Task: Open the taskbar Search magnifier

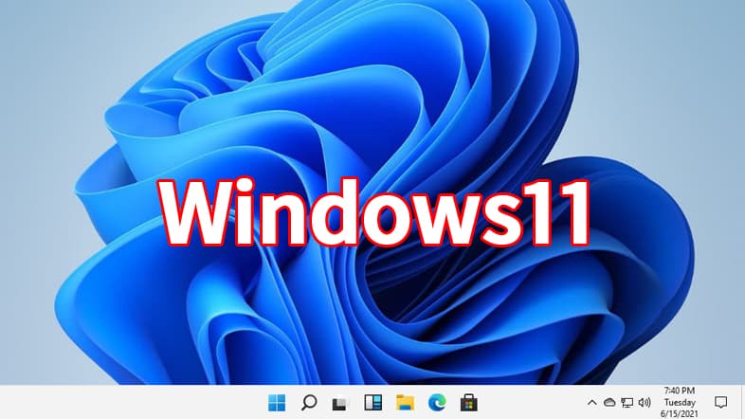Action: [309, 403]
